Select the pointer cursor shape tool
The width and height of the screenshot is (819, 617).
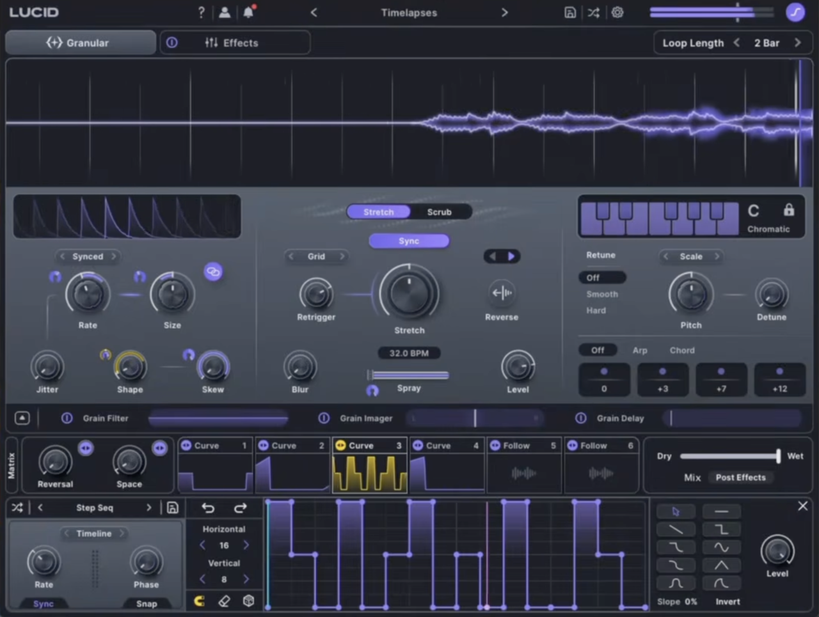676,512
